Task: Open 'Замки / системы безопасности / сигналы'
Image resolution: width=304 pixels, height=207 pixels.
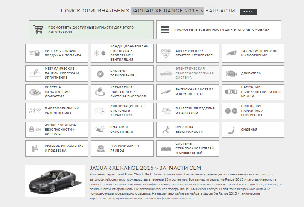Action: tap(56, 130)
